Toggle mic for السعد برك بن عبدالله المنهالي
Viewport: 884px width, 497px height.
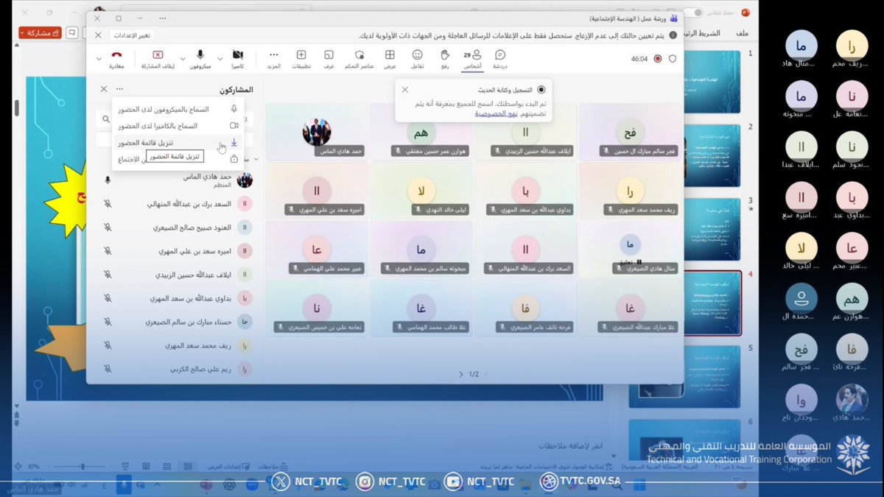(108, 204)
